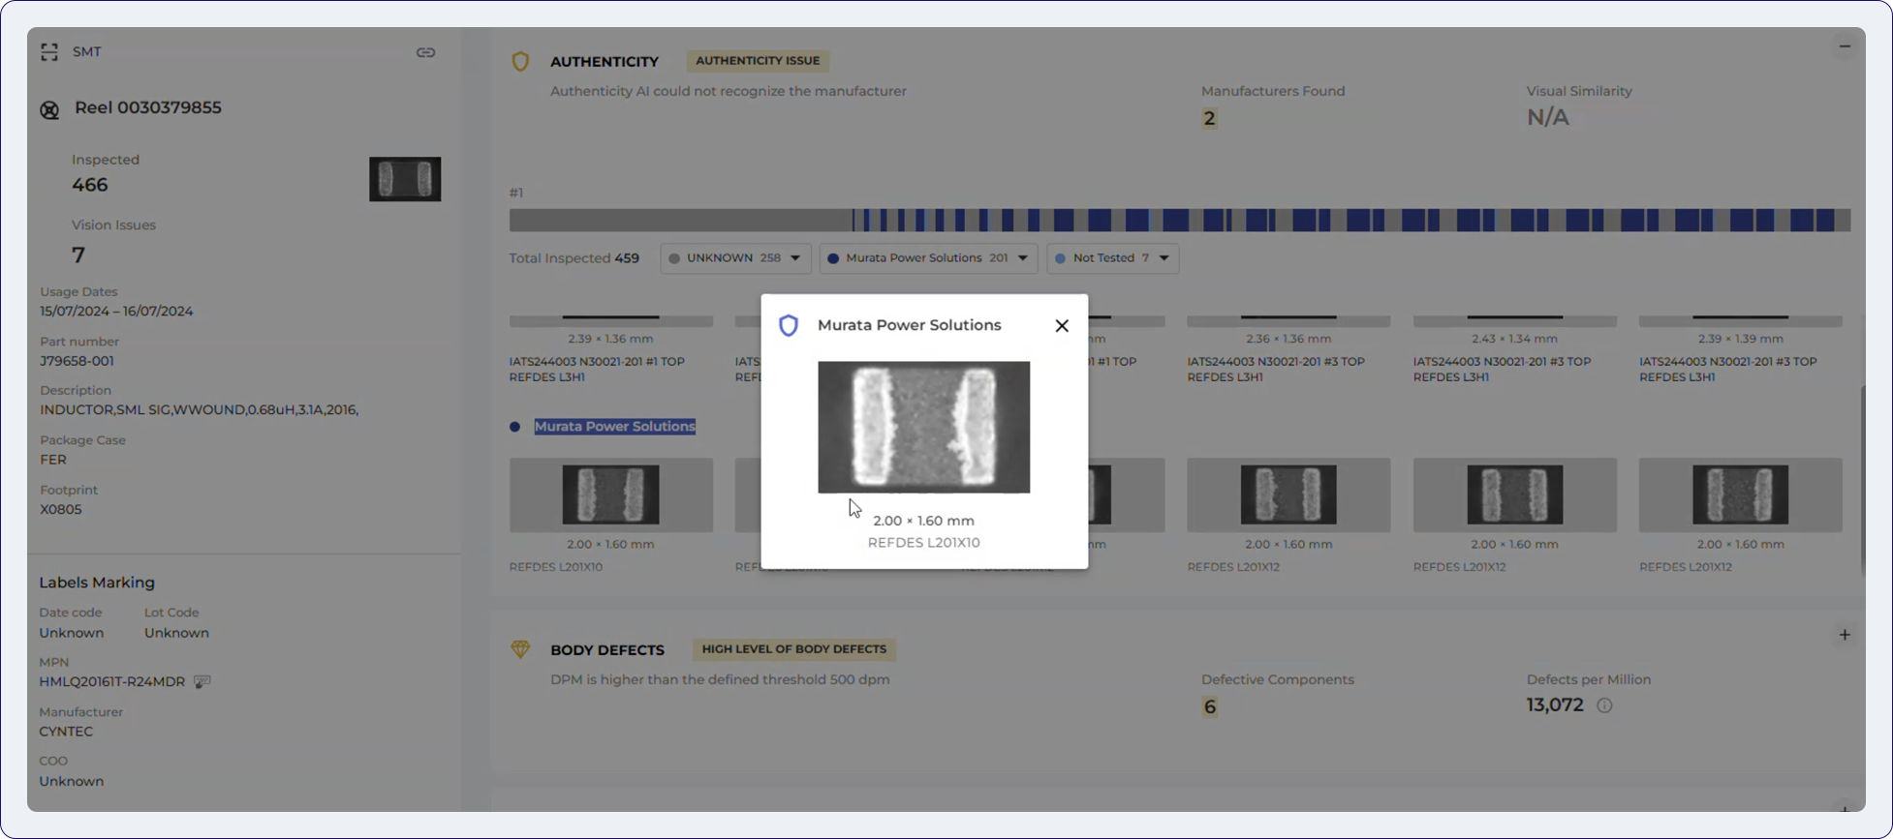Open the Murata Power Solutions 201 dropdown

tap(928, 258)
